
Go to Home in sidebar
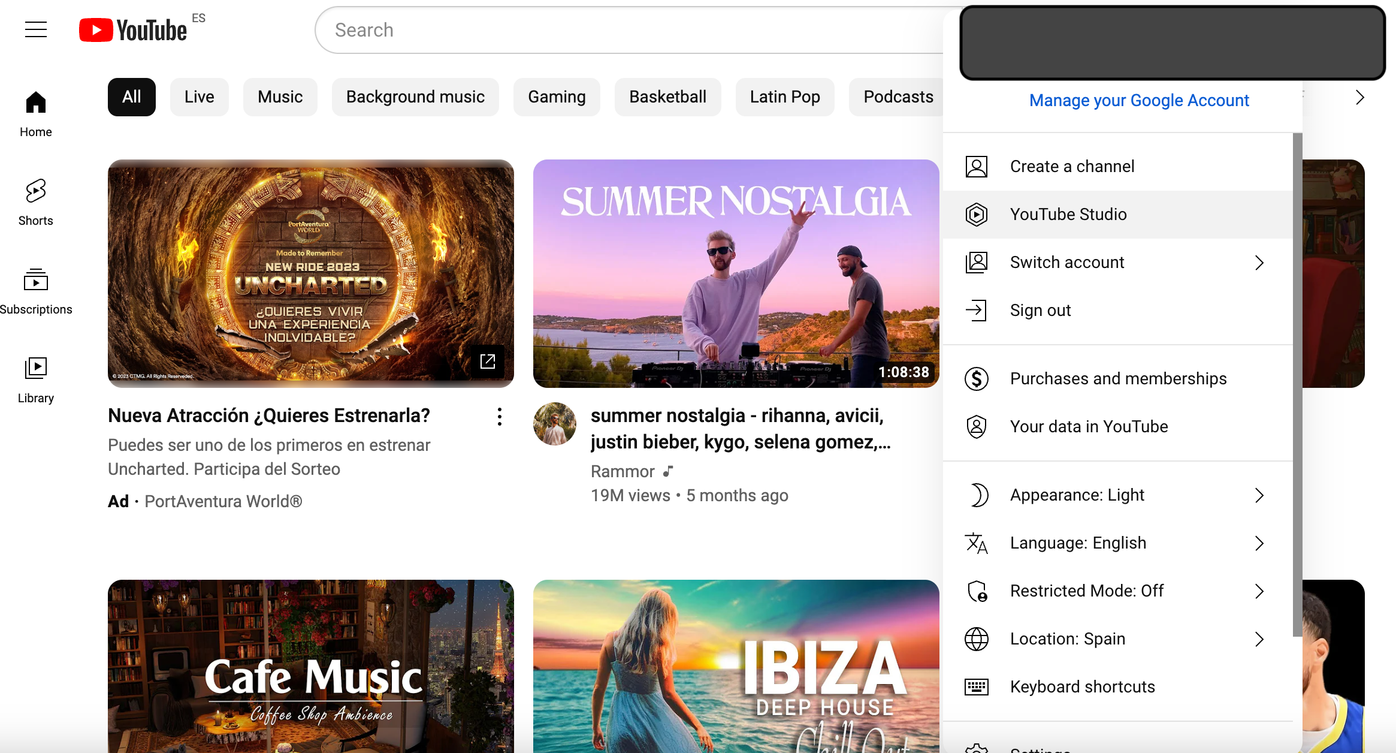[36, 115]
